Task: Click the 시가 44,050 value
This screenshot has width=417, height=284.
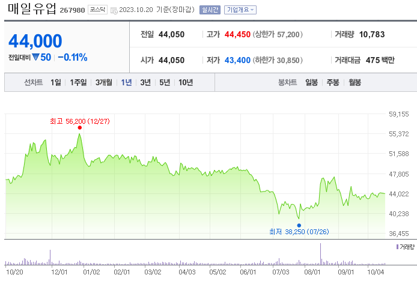Action: pyautogui.click(x=171, y=60)
